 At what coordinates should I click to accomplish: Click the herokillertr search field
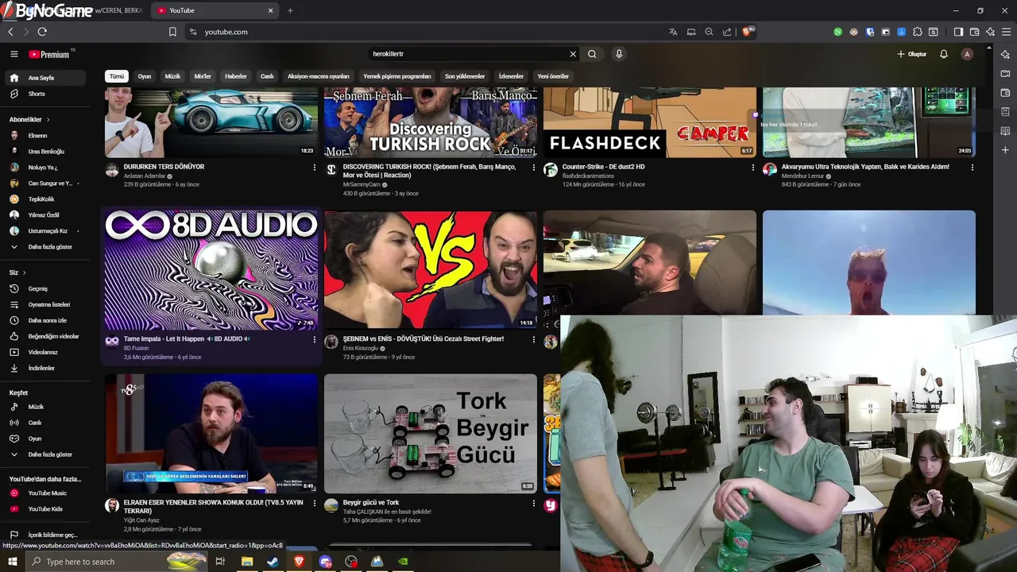point(469,54)
